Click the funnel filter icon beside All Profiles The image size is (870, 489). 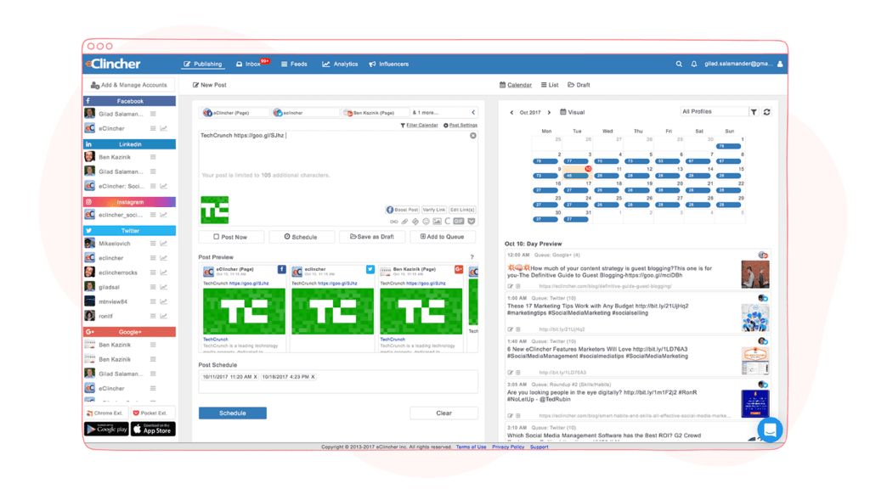(754, 112)
